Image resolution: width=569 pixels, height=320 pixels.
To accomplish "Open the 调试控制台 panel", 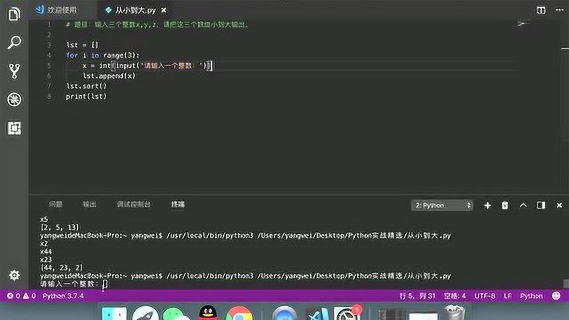I will [x=133, y=205].
